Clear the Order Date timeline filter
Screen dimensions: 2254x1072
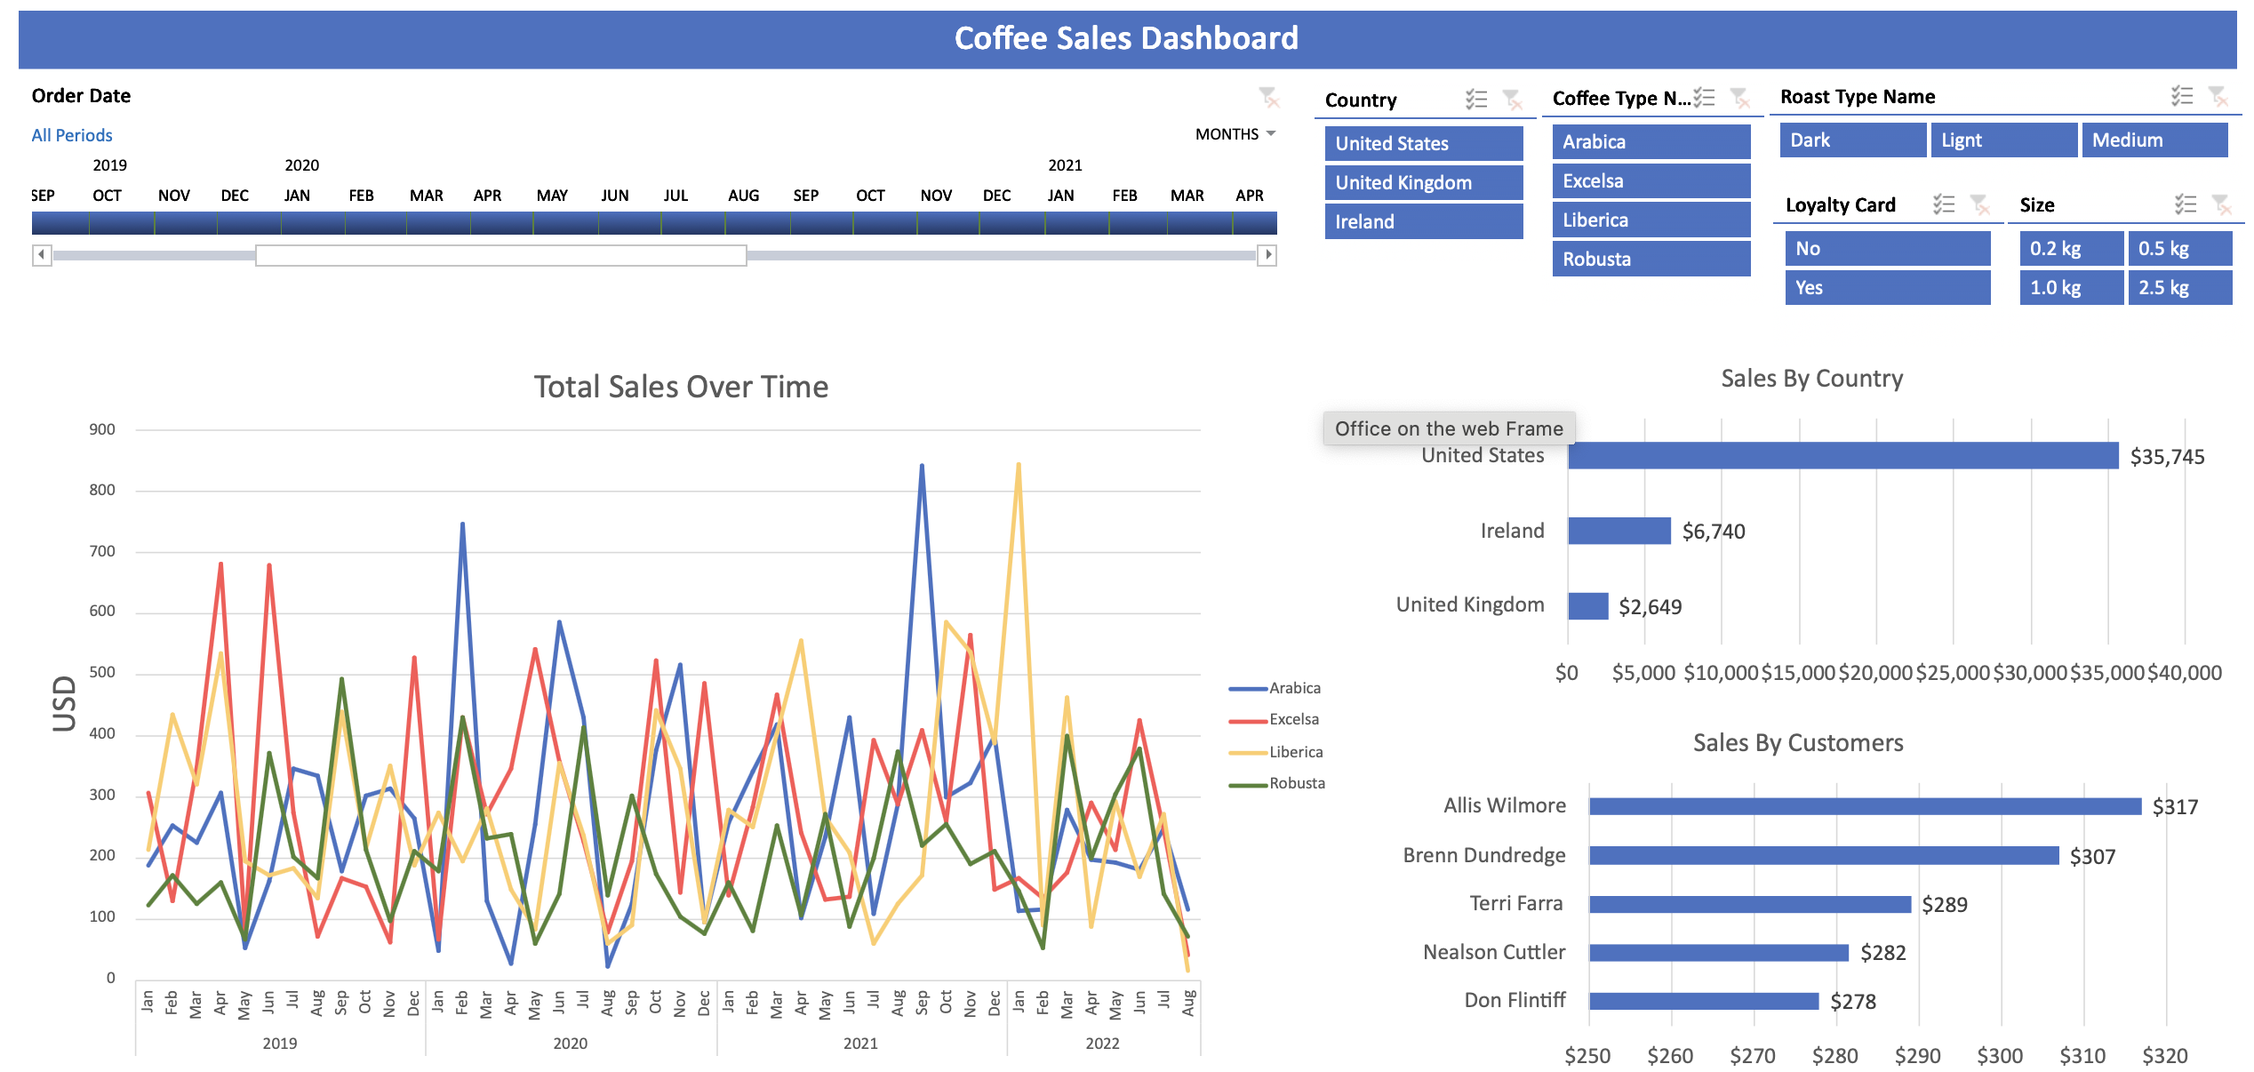(x=1268, y=96)
